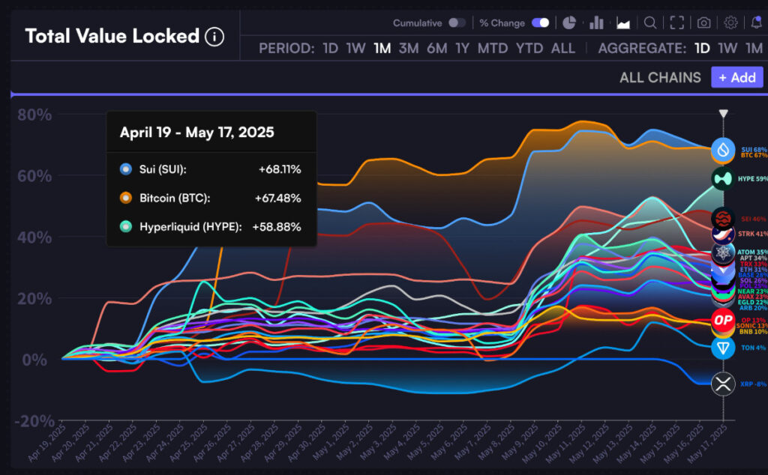Click the Hyperliquid (HYPE) teal tooltip swatch
The image size is (768, 475).
[126, 227]
